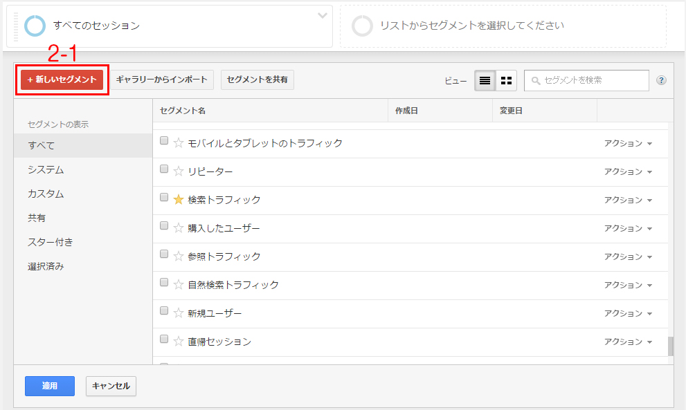Check the 自然検索トラフィック checkbox
The width and height of the screenshot is (686, 410).
[x=164, y=282]
